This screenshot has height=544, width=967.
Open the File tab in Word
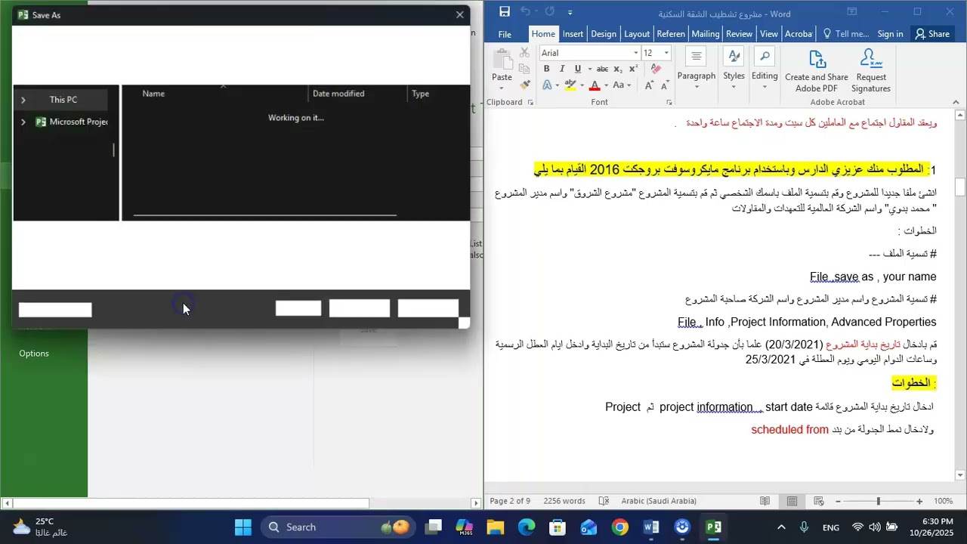tap(505, 34)
